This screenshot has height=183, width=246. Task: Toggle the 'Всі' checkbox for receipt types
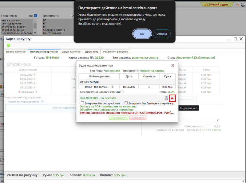36,16
